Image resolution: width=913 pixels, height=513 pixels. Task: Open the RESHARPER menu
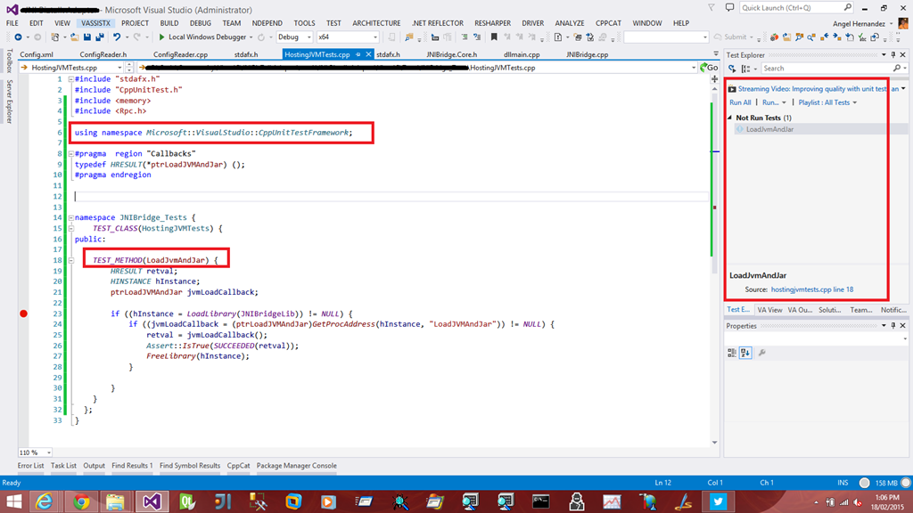(492, 23)
